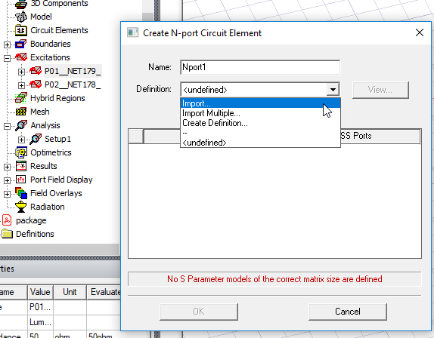Image resolution: width=434 pixels, height=338 pixels.
Task: Click the disabled OK button
Action: pyautogui.click(x=199, y=312)
